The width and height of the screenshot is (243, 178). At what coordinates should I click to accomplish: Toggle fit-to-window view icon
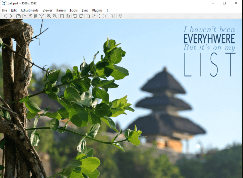pos(107,16)
